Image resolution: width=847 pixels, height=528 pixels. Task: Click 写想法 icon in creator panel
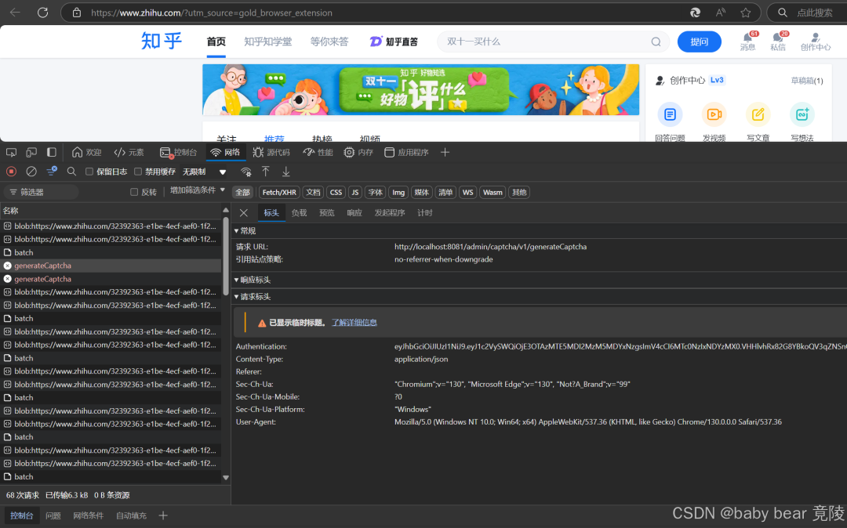[x=802, y=114]
